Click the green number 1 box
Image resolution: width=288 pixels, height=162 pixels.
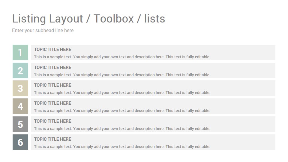pos(20,52)
